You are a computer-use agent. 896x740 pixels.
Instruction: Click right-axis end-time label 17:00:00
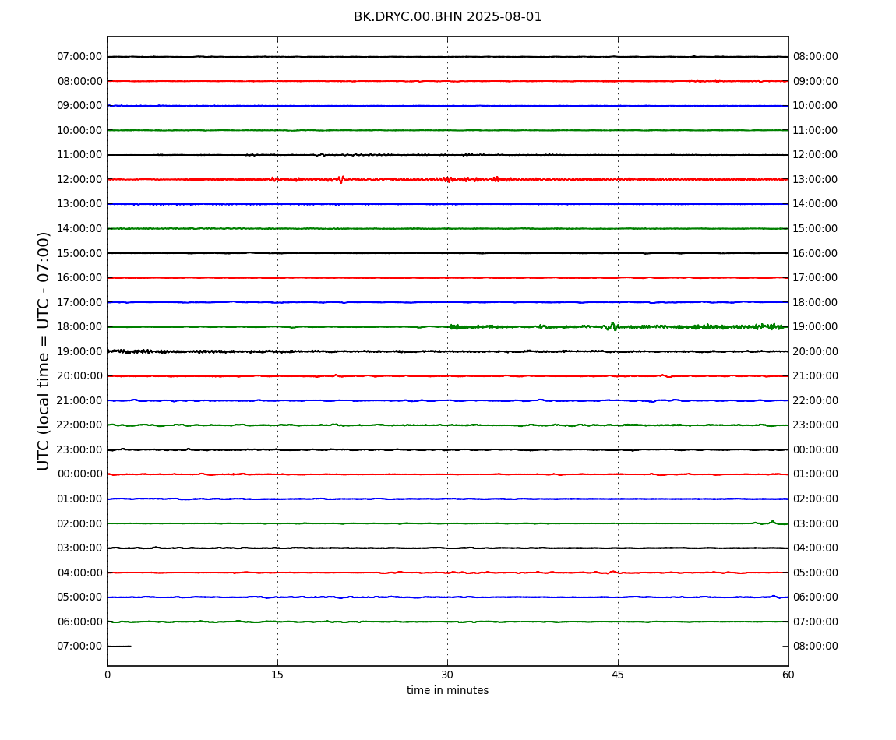[x=816, y=278]
